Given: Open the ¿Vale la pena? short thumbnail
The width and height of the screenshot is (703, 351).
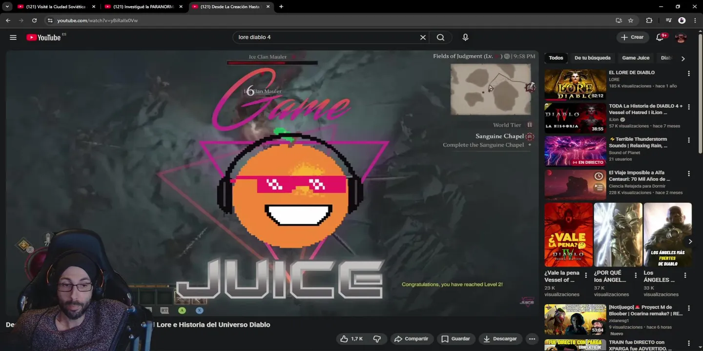Looking at the screenshot, I should [569, 234].
